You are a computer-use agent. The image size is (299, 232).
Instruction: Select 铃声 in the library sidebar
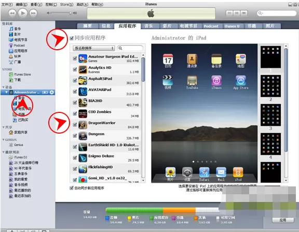(15, 56)
